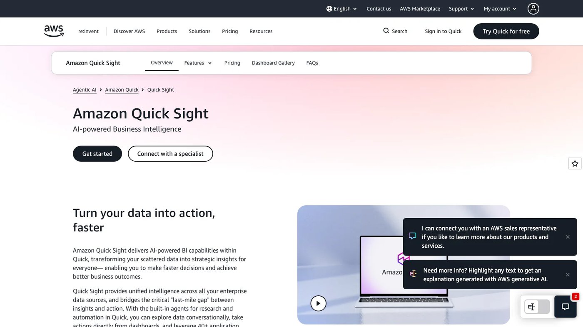
Task: Click Contact us link
Action: [379, 9]
